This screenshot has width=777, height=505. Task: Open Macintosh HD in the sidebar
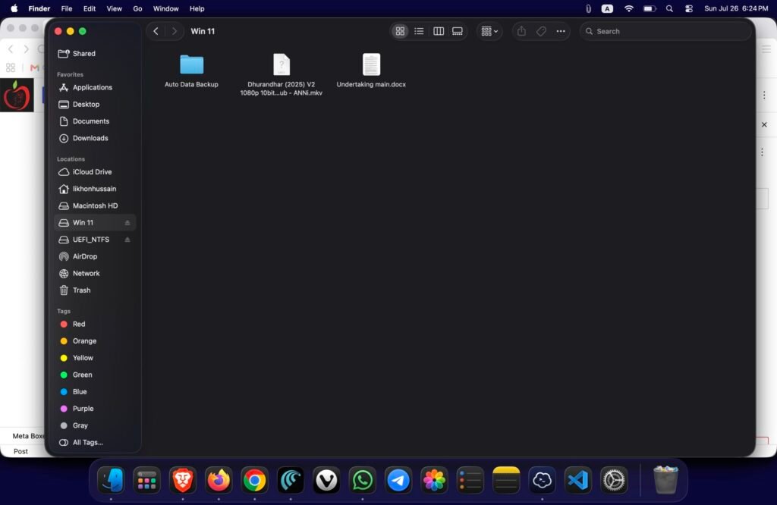click(x=95, y=205)
